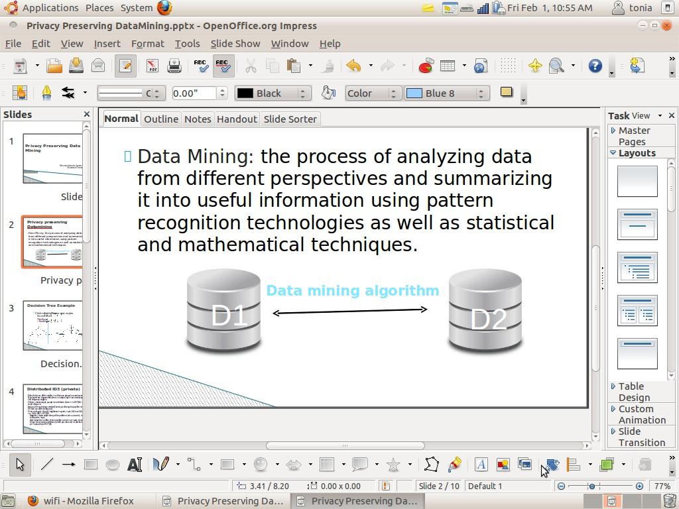Open the Fontwork Gallery icon
Screen dimensions: 679x509
pos(481,465)
